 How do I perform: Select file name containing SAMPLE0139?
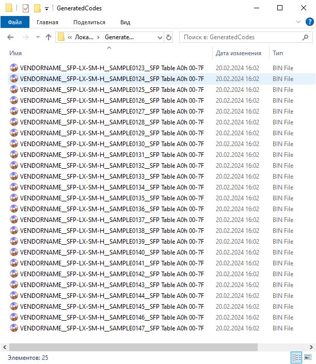[112, 242]
